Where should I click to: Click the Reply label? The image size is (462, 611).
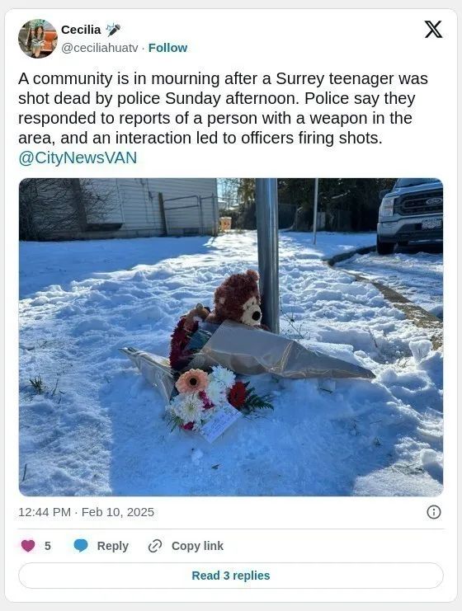[x=113, y=546]
